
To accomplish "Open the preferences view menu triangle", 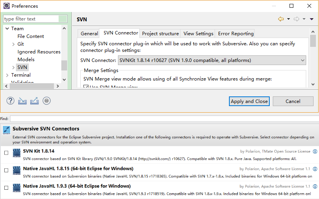I will tap(312, 19).
